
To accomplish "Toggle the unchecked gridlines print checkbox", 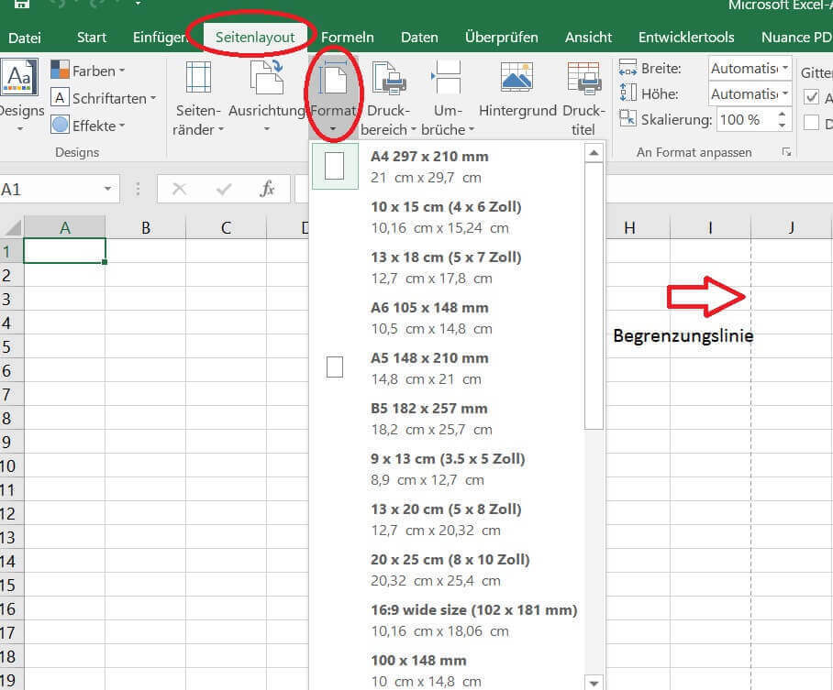I will [x=811, y=123].
